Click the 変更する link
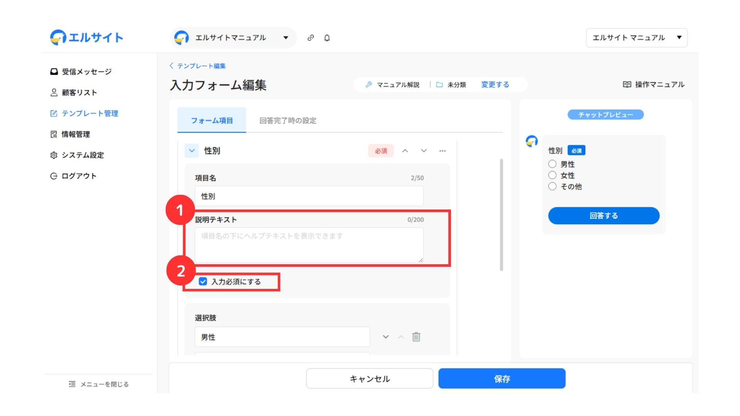 point(495,84)
